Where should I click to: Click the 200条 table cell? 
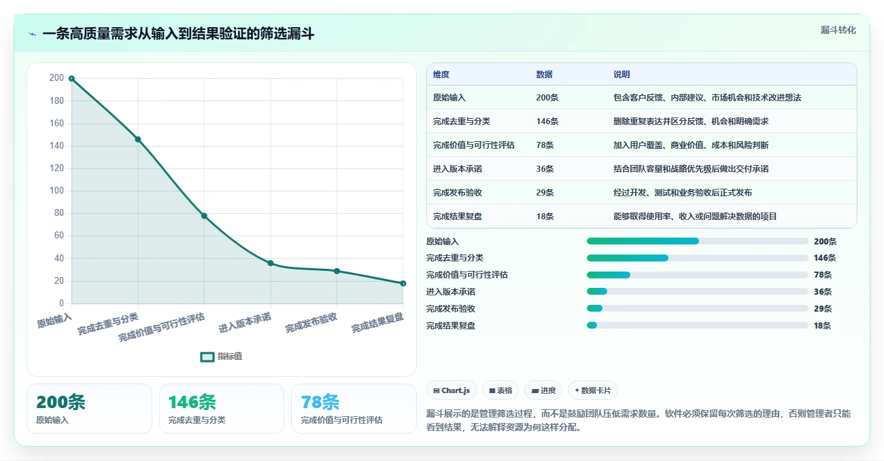(569, 98)
